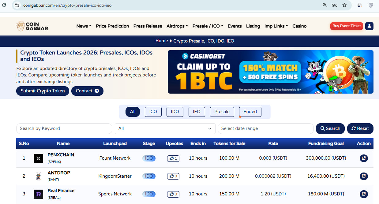Select the IDO filter tab
Viewport: 379px width, 204px height.
[174, 112]
